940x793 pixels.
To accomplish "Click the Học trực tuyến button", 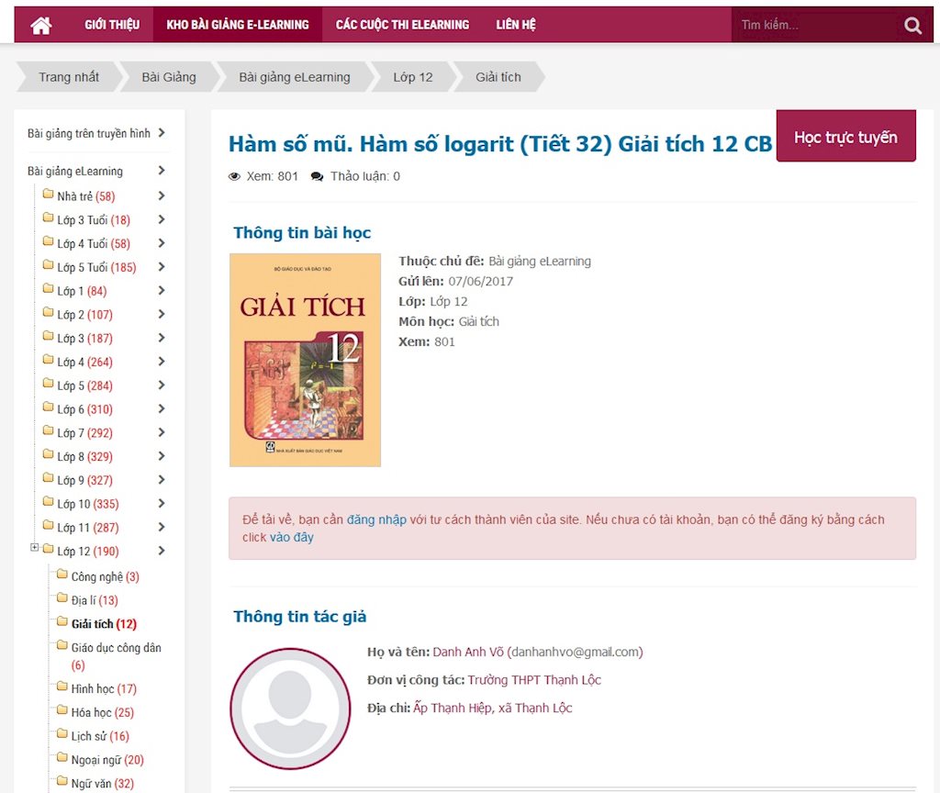I will pos(845,137).
